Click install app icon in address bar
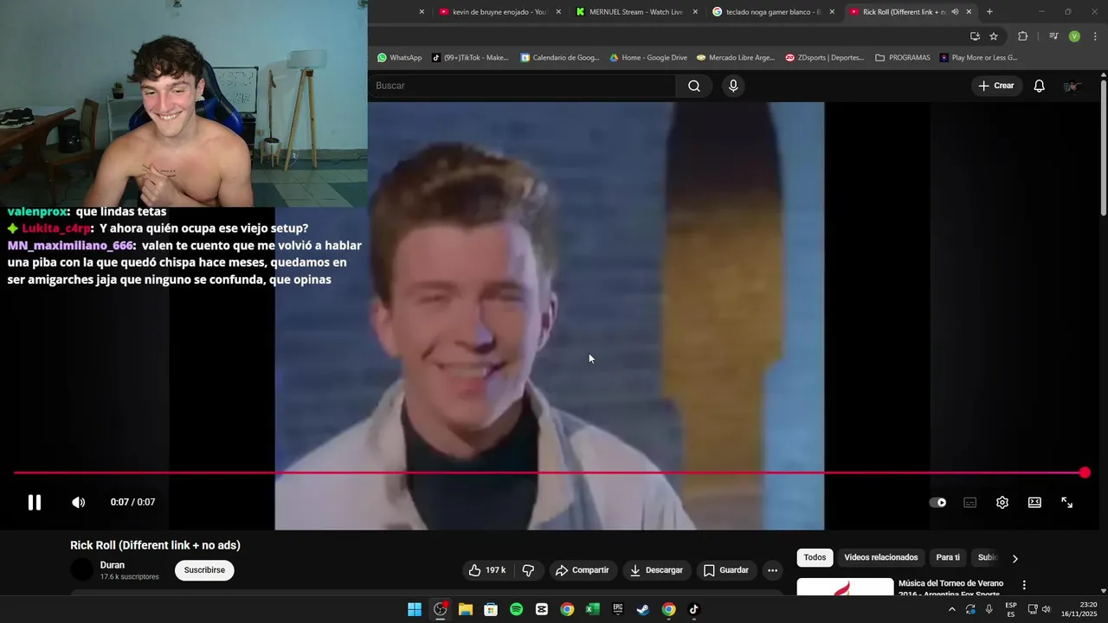The width and height of the screenshot is (1108, 623). tap(975, 36)
